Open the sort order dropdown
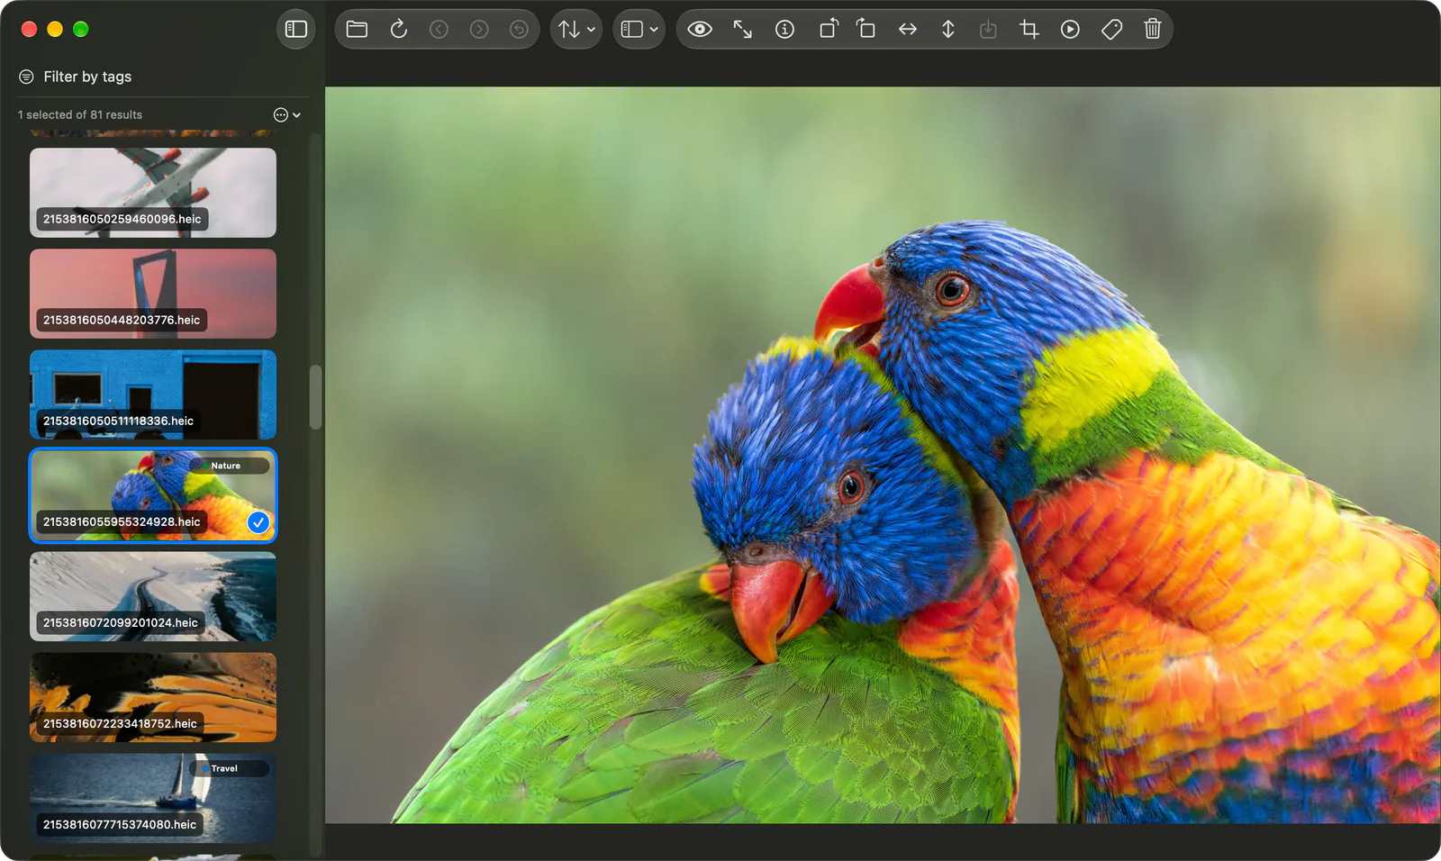 click(576, 30)
